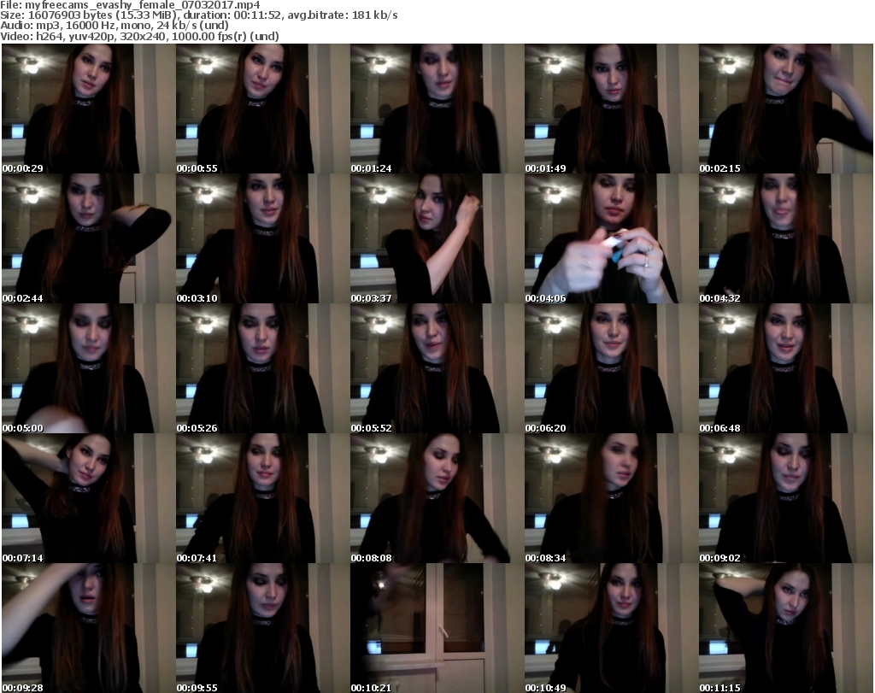Screen dimensions: 875x693
Task: Open the thumbnail marked 00:09:55
Action: coord(263,628)
